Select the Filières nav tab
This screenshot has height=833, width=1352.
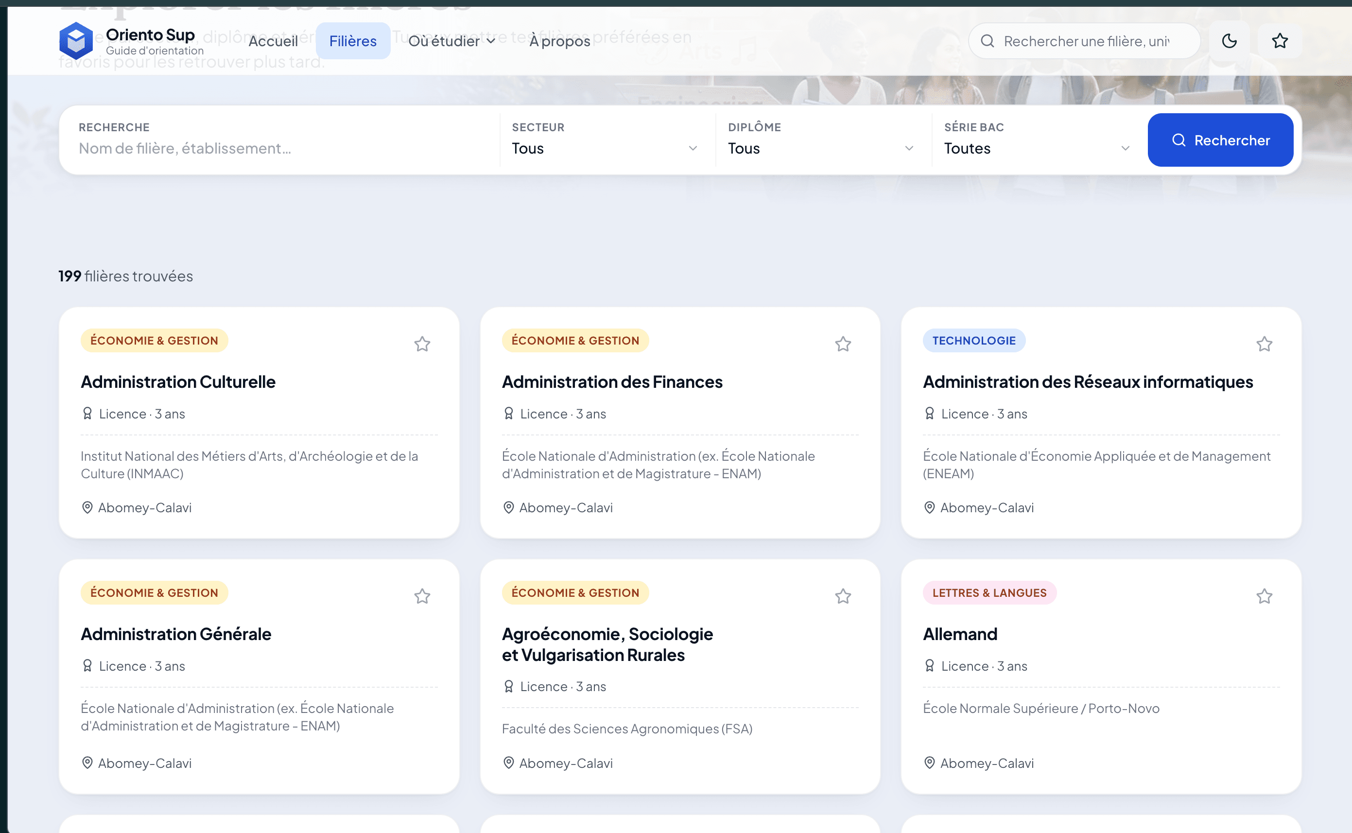pos(353,41)
